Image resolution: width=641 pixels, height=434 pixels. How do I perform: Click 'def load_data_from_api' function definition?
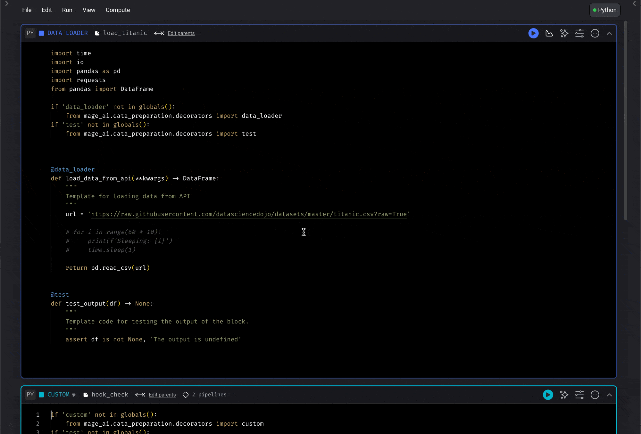[x=135, y=178]
